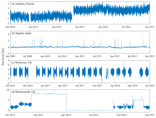Click the 'Jul 2017' tick label in Stornoway panel

[80, 86]
